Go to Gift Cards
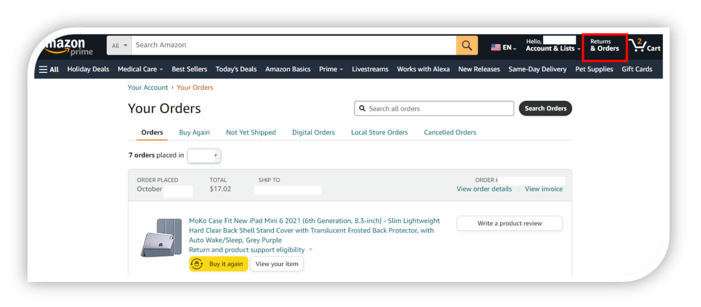 click(637, 69)
